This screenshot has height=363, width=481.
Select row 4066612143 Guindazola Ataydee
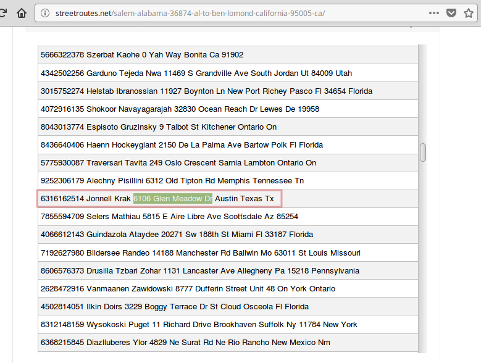pos(228,235)
